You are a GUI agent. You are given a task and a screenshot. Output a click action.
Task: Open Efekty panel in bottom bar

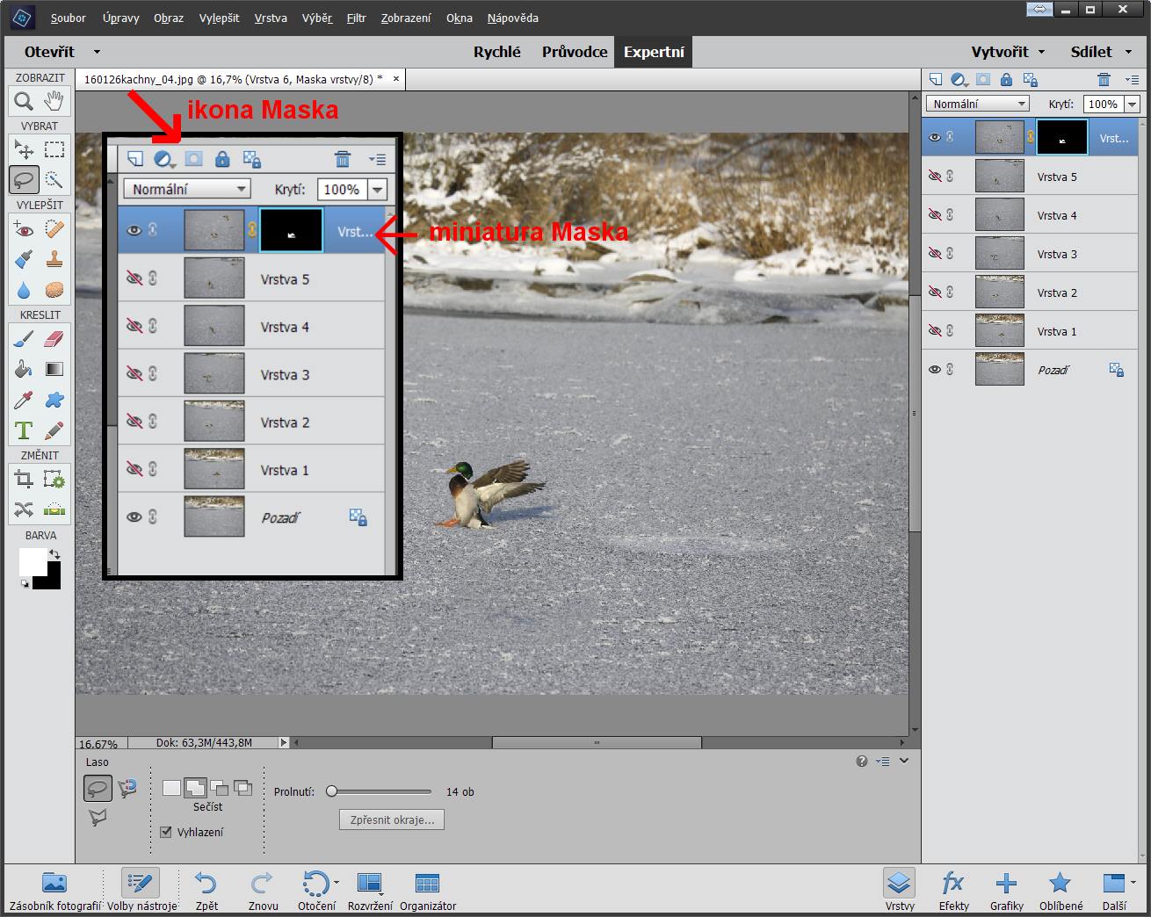click(953, 890)
